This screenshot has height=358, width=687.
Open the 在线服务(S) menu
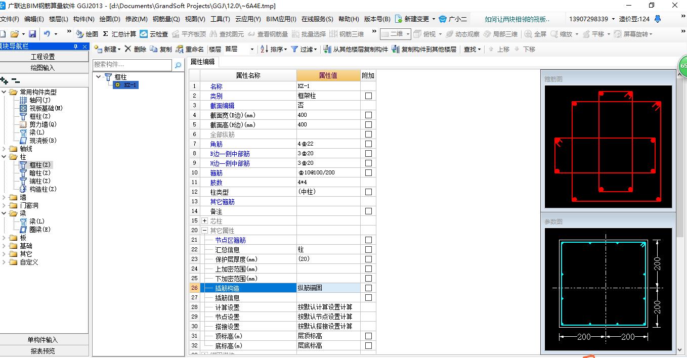(x=317, y=19)
